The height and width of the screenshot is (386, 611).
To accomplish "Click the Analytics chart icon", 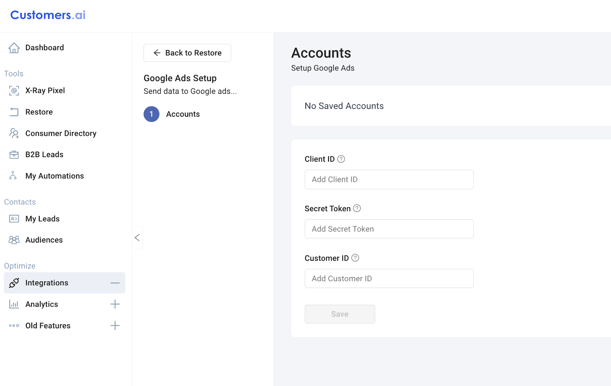I will [14, 304].
